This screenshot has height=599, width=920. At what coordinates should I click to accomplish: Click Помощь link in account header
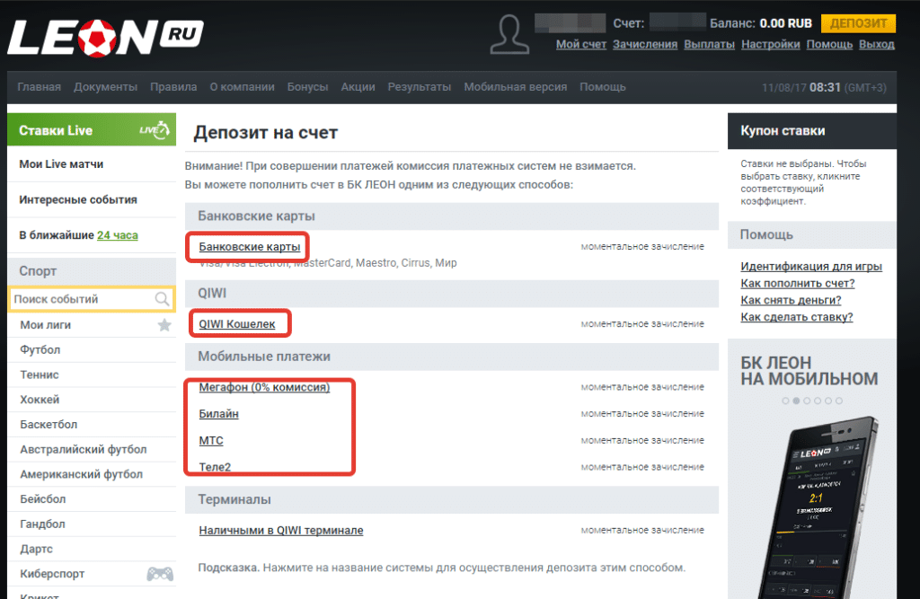tap(829, 45)
